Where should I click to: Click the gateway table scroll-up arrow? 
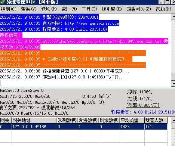click(173, 120)
